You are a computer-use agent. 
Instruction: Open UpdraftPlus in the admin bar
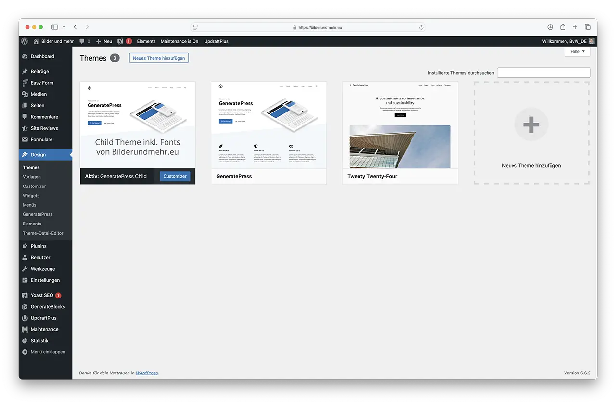point(216,41)
